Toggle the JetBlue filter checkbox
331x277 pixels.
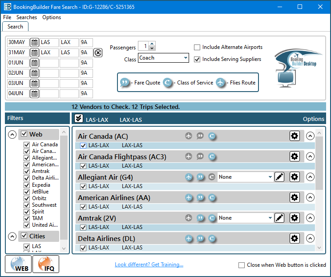pyautogui.click(x=27, y=192)
